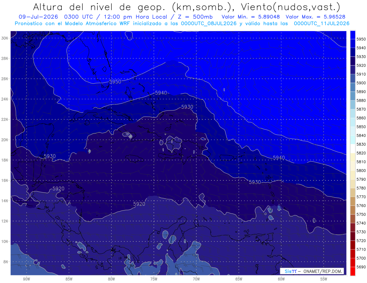Click the init time '0000UTC_08JUL2026'
Image resolution: width=367 pixels, height=283 pixels.
(x=209, y=24)
